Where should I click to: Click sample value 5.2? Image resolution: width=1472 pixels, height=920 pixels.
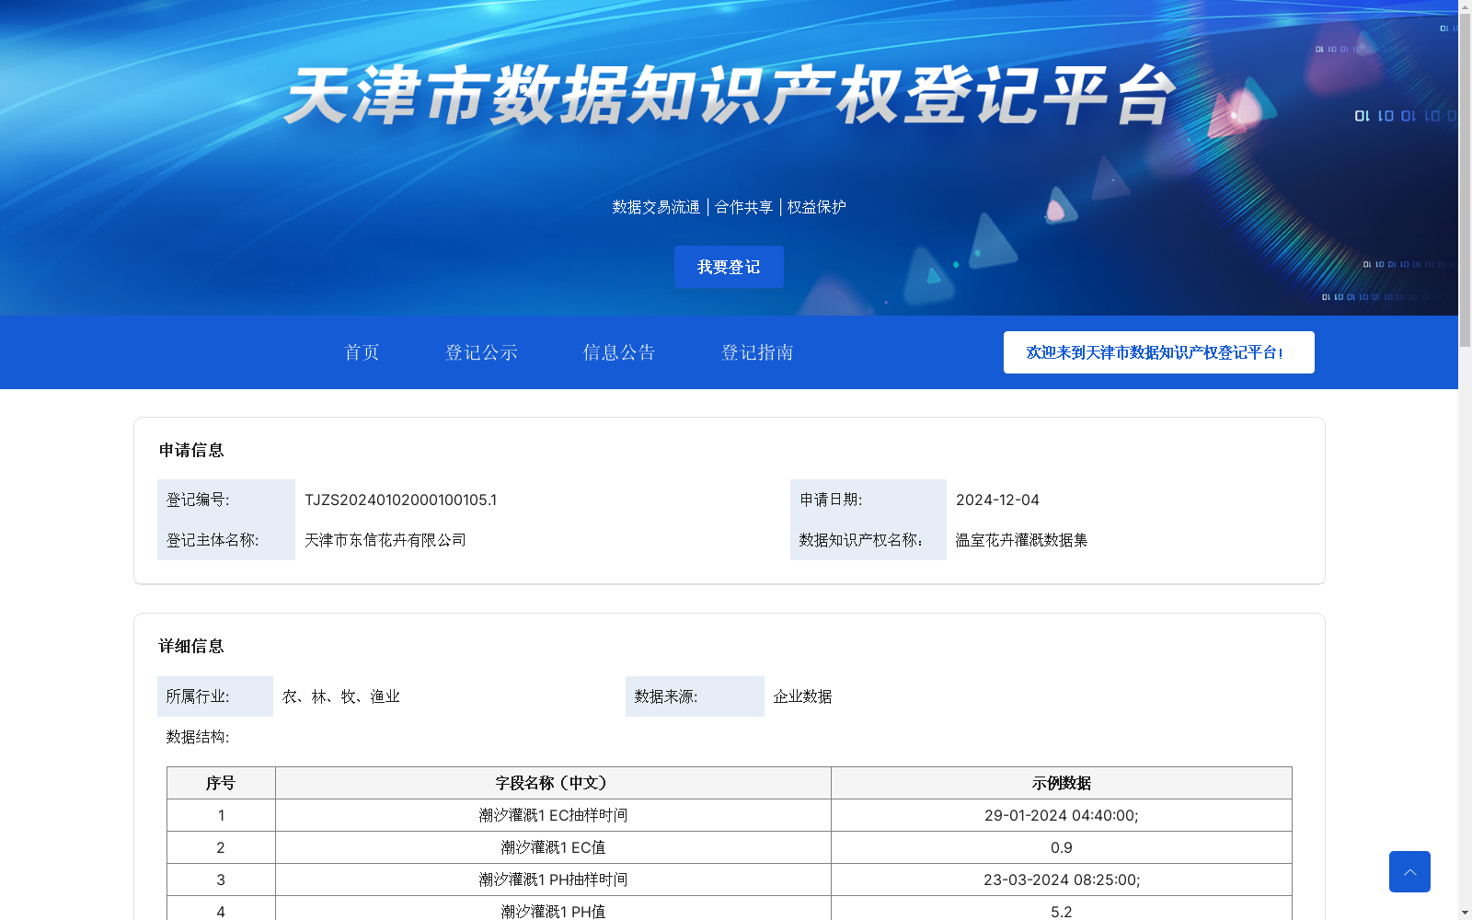(1062, 910)
